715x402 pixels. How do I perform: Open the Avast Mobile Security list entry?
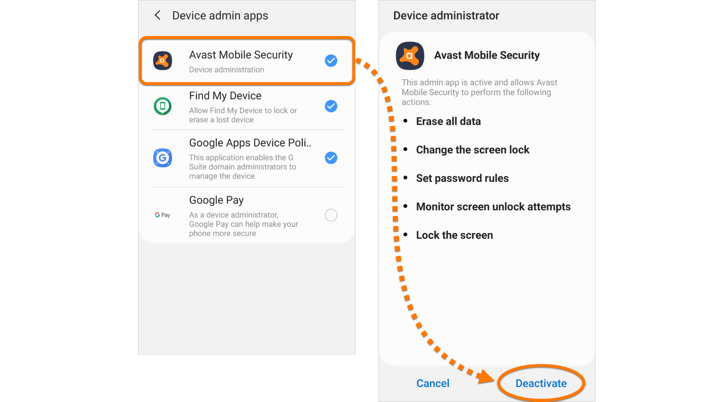[x=247, y=61]
